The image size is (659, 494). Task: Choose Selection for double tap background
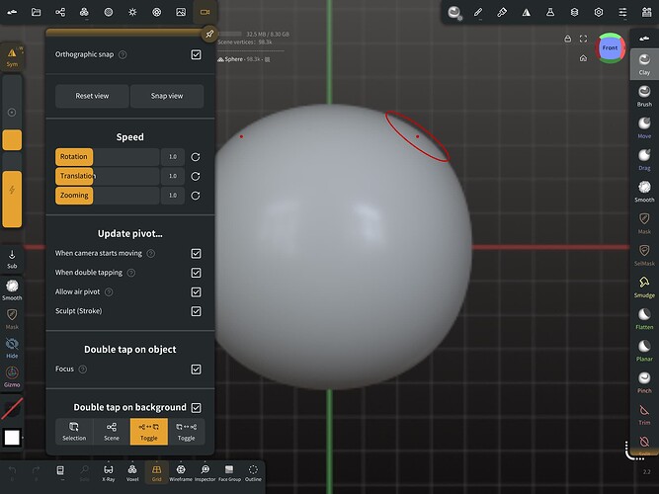74,432
